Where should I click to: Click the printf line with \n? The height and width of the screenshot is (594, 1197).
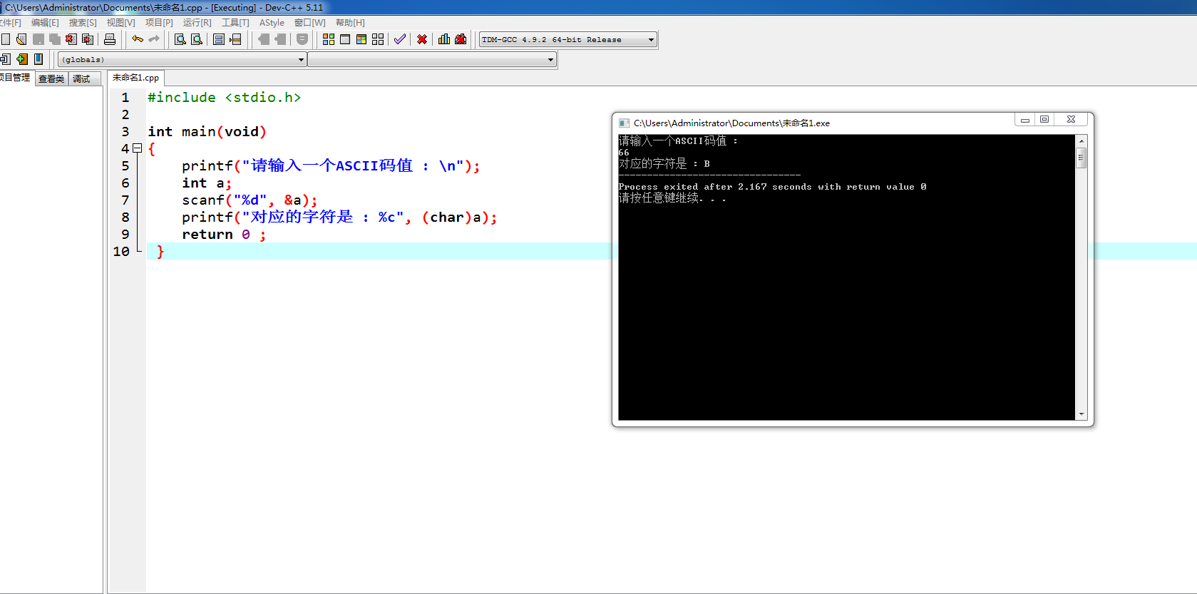coord(331,166)
